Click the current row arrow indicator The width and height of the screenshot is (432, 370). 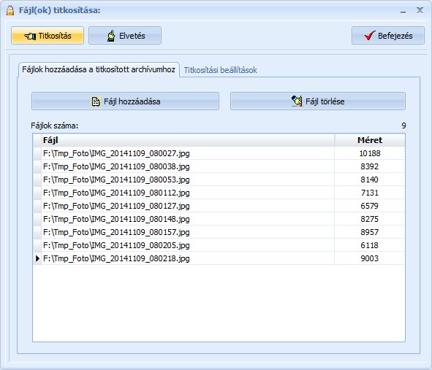pos(37,258)
